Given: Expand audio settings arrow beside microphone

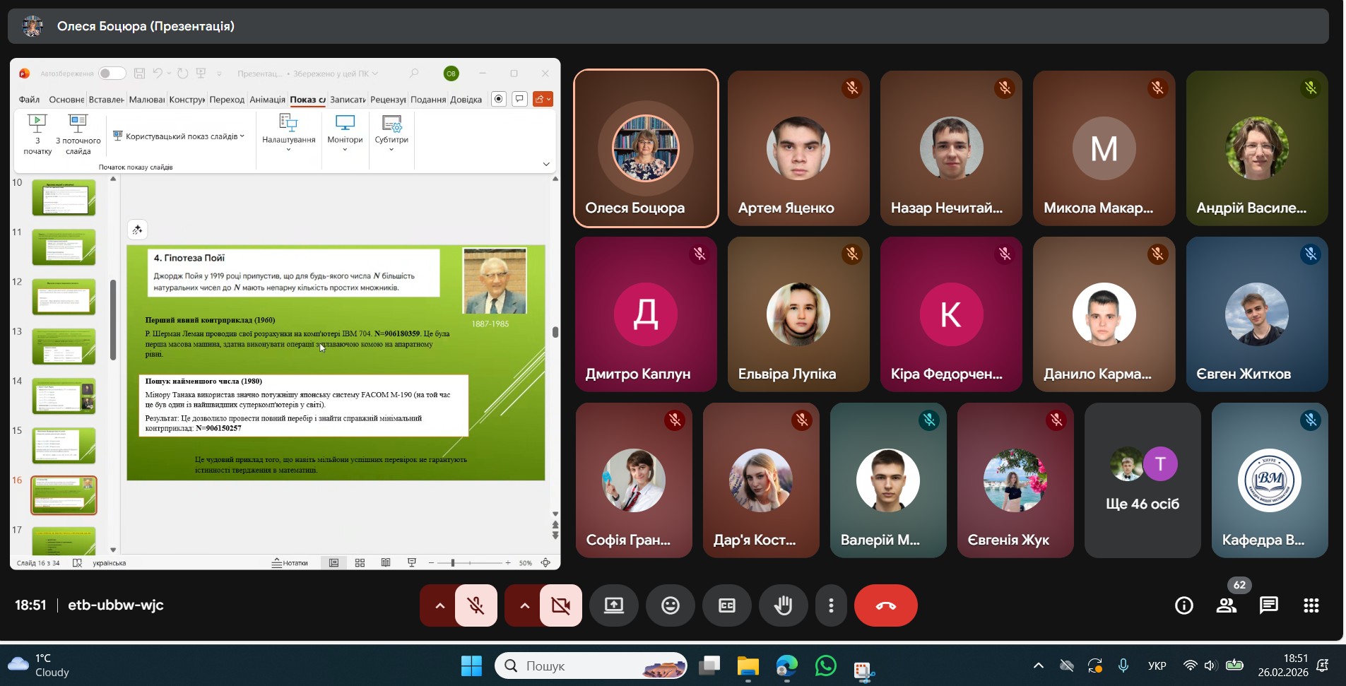Looking at the screenshot, I should pyautogui.click(x=439, y=605).
